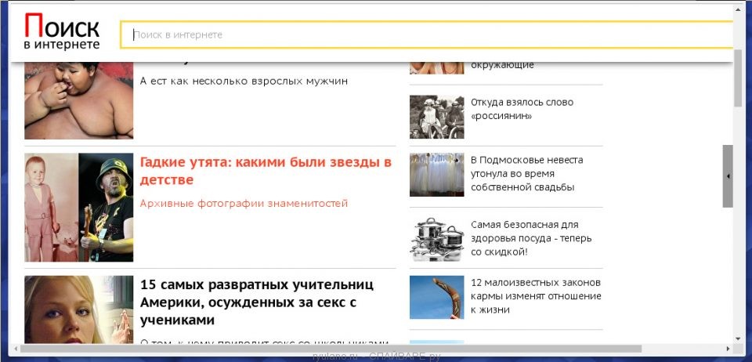Image resolution: width=752 pixels, height=362 pixels.
Task: Focus the 'Поиск в интернете' search field
Action: (426, 34)
